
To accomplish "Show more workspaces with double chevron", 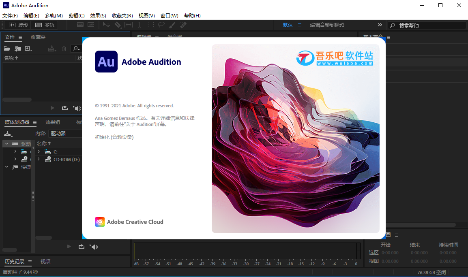I will click(380, 25).
